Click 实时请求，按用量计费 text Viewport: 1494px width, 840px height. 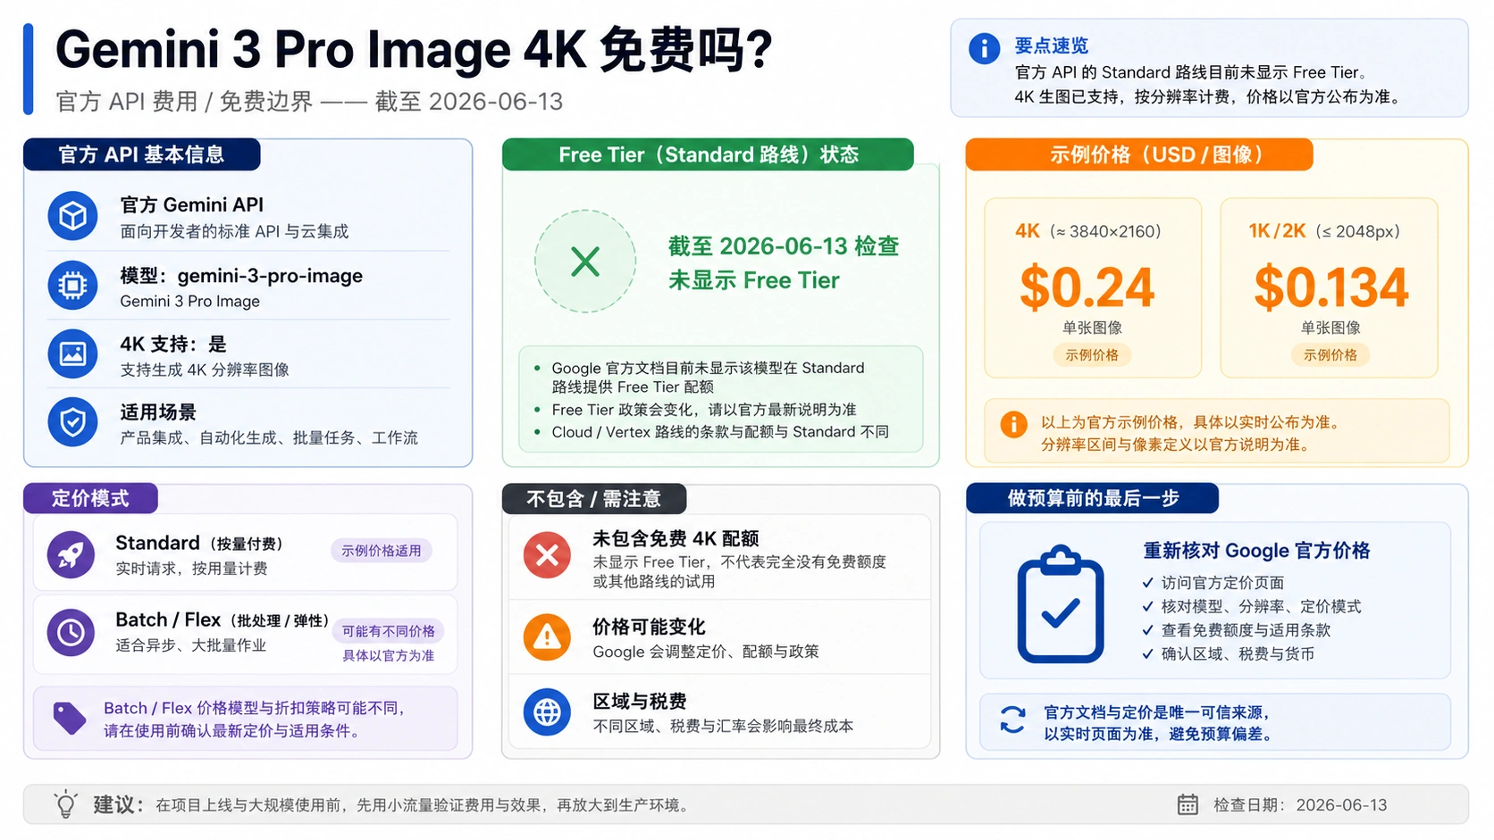point(191,569)
